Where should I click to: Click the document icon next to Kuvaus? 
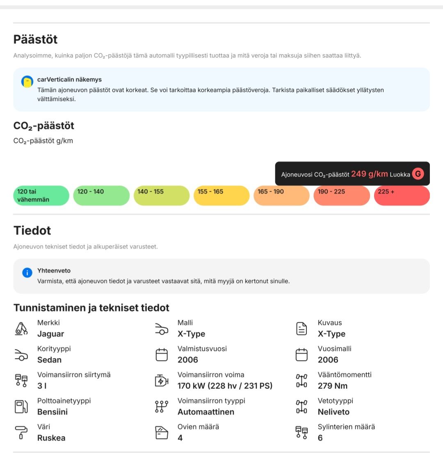[301, 329]
